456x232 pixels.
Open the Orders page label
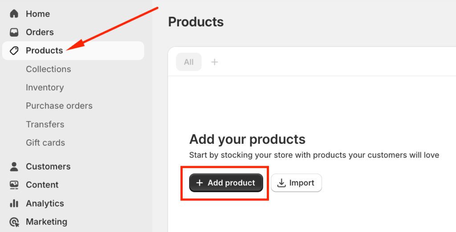point(40,32)
